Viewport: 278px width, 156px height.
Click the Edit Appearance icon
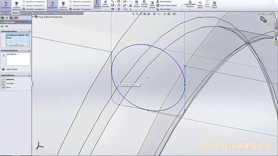coord(165,14)
